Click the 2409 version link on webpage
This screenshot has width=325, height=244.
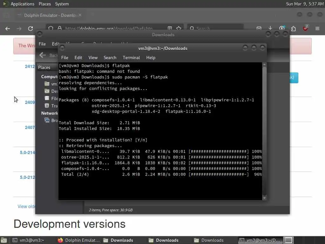(30, 103)
